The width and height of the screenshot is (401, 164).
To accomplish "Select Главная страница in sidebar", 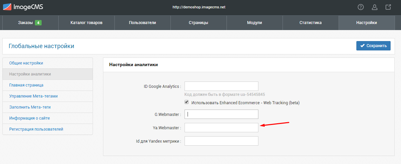I will (48, 85).
